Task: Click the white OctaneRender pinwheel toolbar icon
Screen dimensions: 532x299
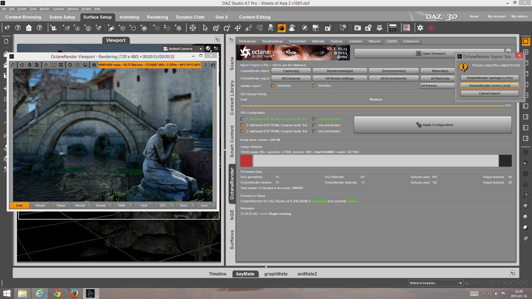Action: click(x=420, y=28)
